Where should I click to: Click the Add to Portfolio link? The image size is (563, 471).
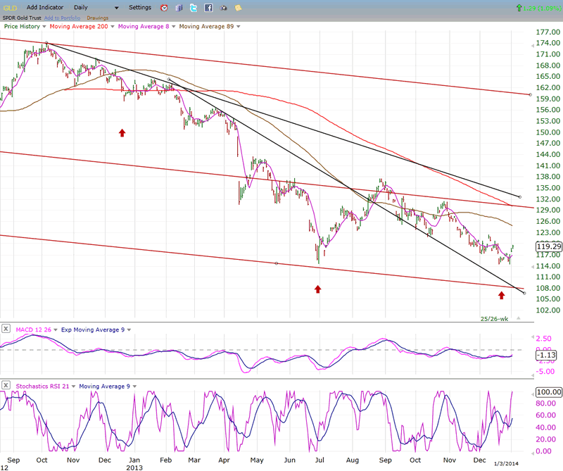(x=63, y=18)
